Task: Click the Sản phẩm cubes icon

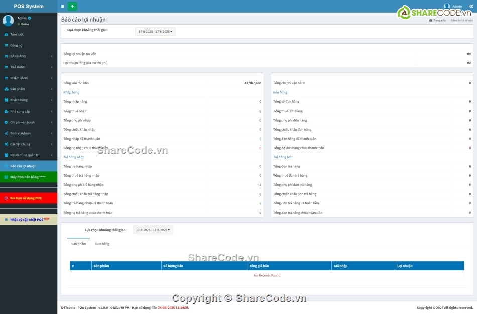Action: 6,89
